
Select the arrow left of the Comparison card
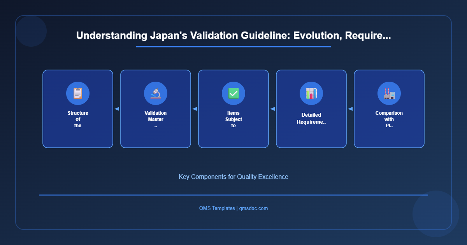(x=350, y=109)
